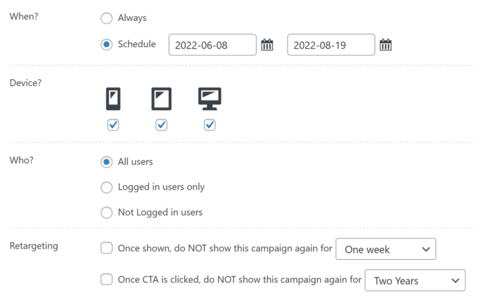
Task: Click the tablet device icon
Action: pos(161,99)
